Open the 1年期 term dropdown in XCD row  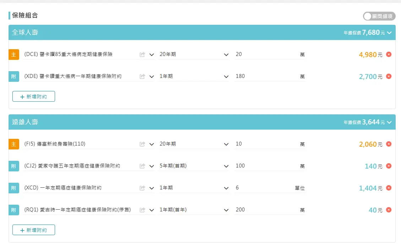pos(194,188)
